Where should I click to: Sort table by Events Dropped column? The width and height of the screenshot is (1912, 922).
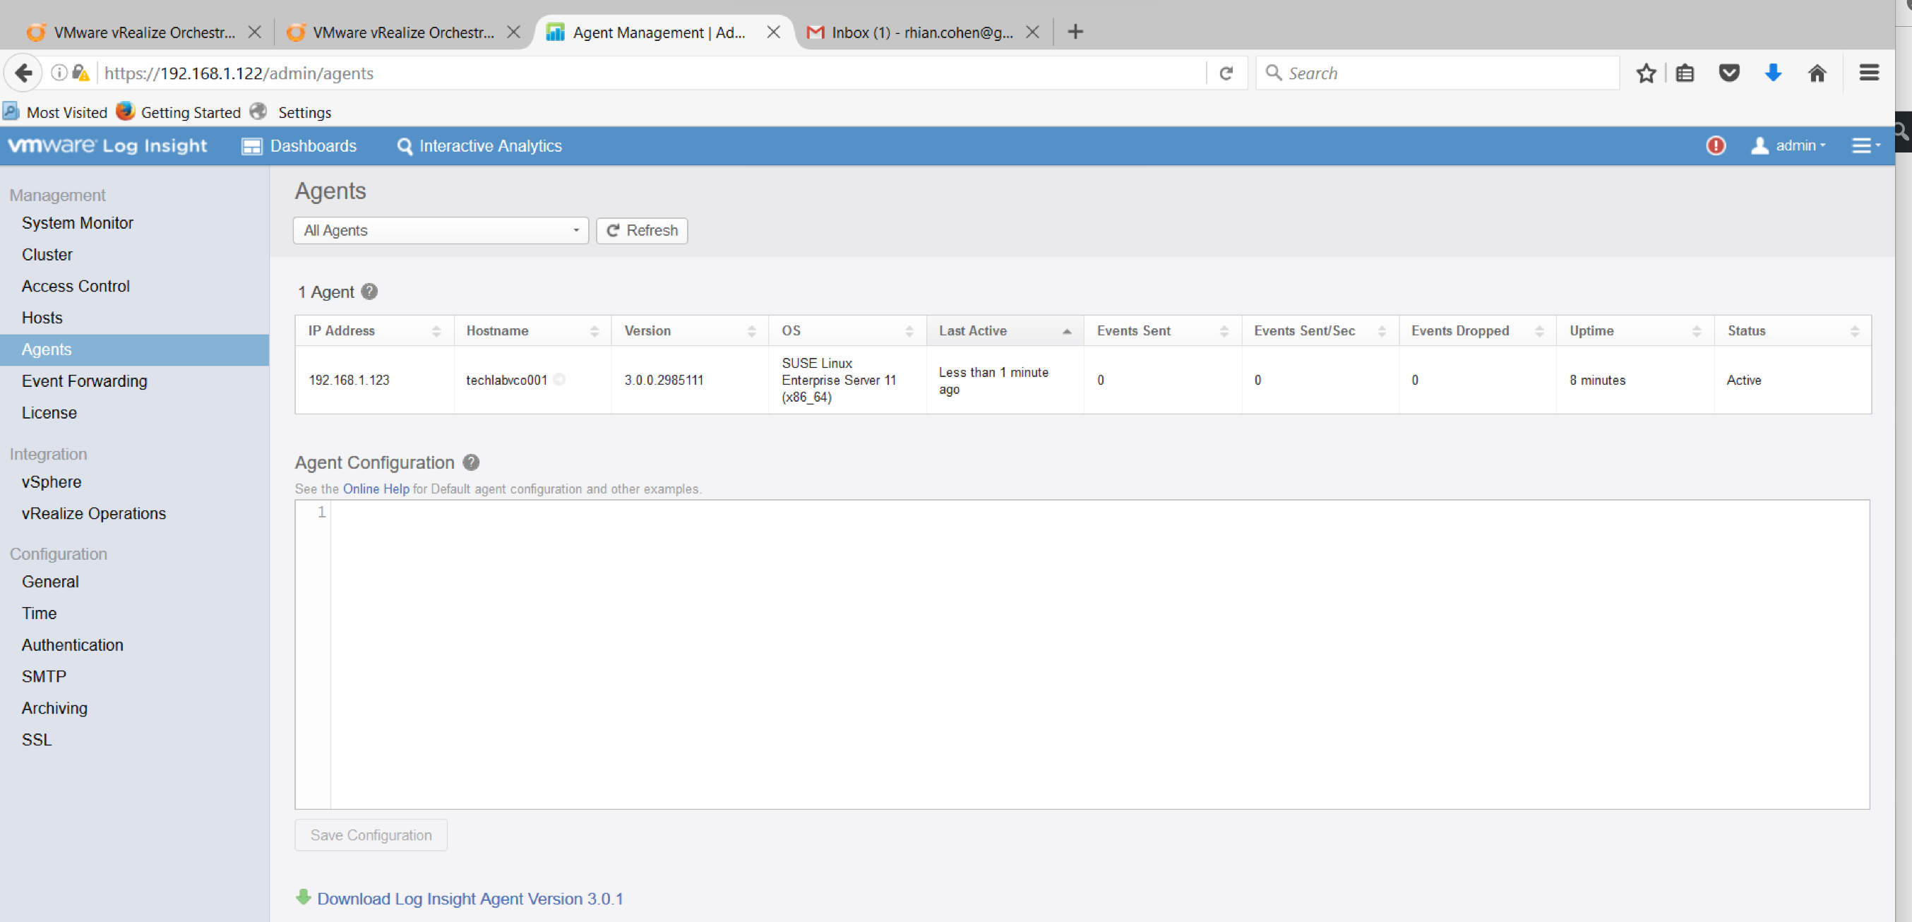(1477, 330)
